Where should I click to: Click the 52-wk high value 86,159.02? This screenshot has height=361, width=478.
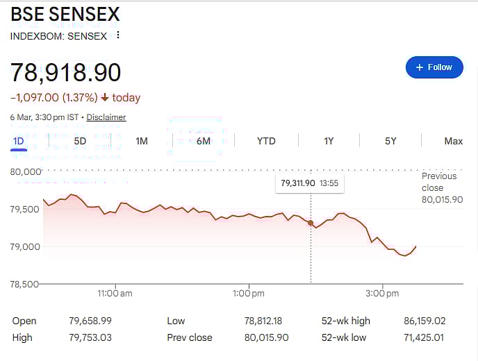tap(425, 321)
